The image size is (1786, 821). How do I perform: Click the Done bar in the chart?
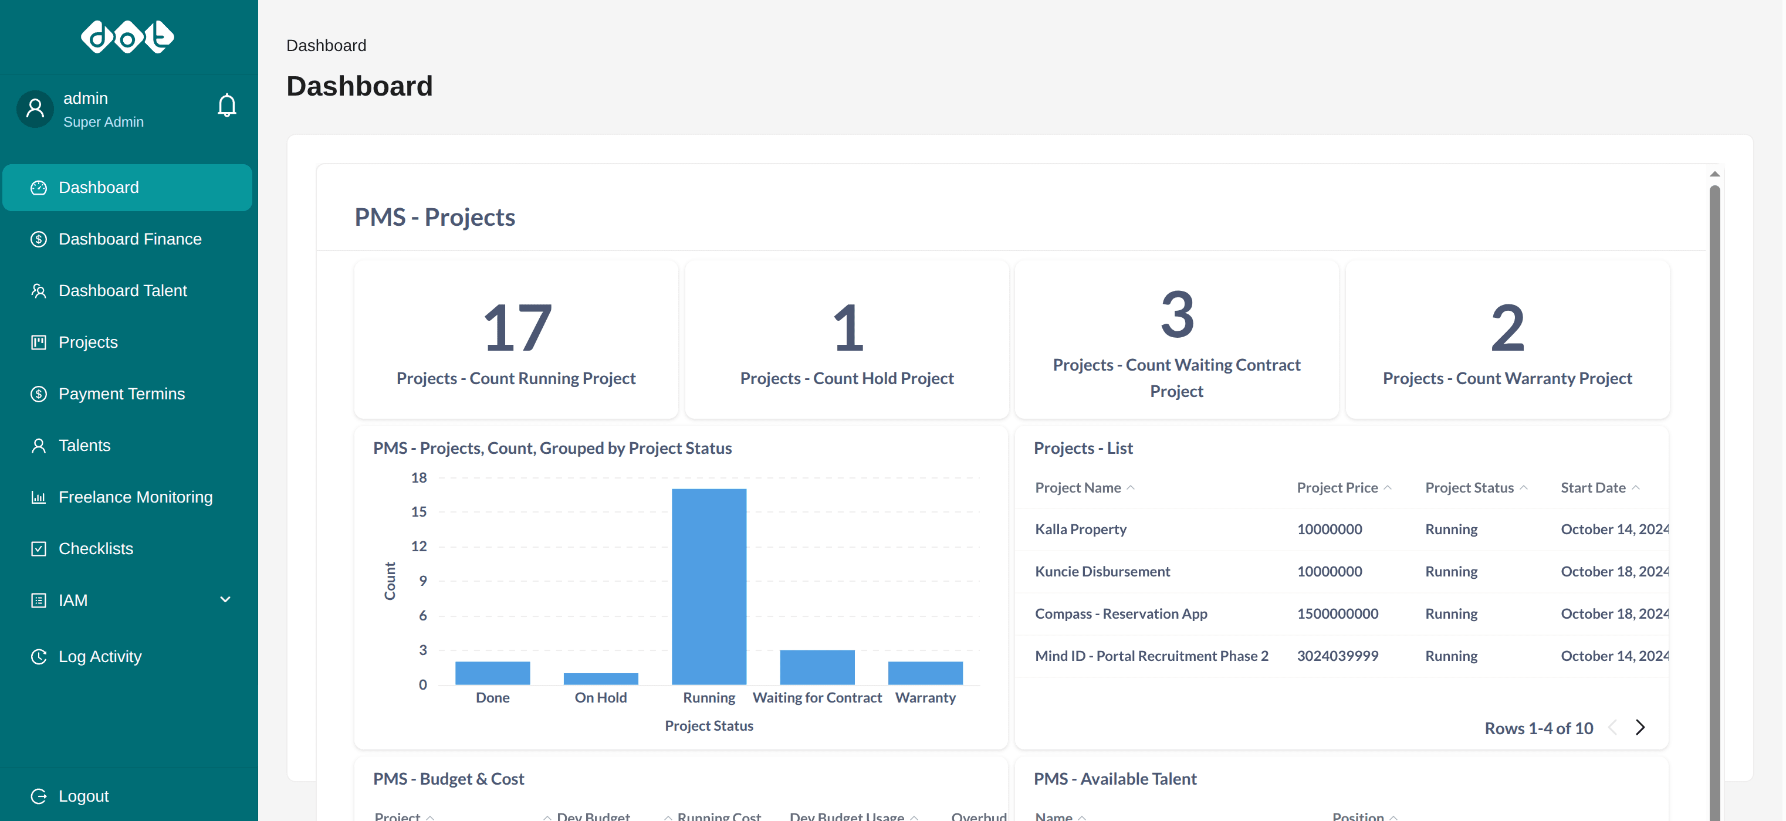pos(492,673)
